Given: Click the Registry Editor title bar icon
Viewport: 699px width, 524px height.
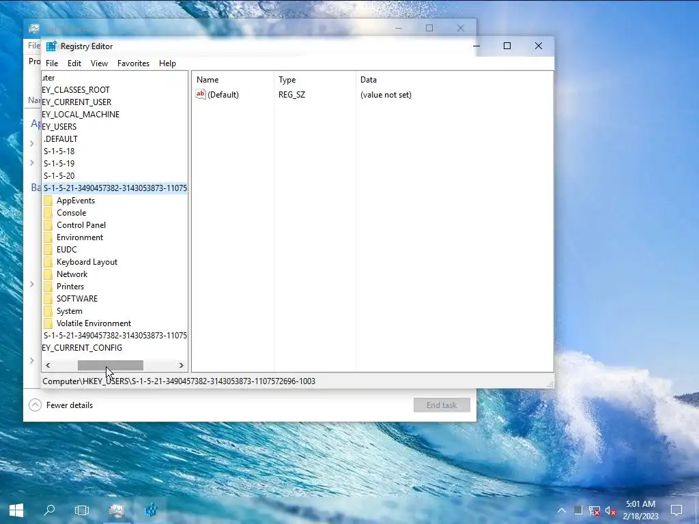Looking at the screenshot, I should pyautogui.click(x=51, y=46).
